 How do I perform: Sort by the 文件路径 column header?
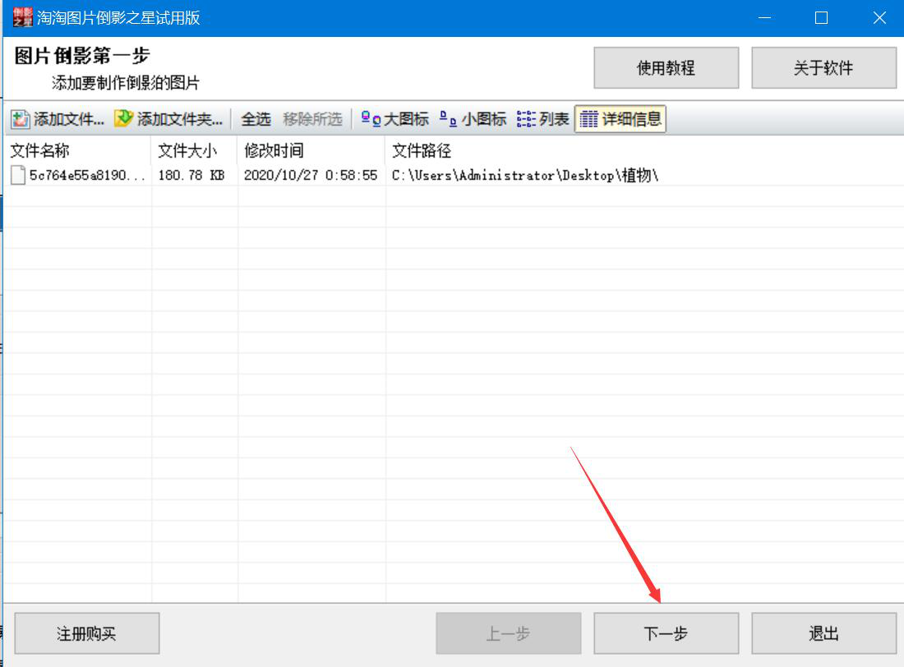point(644,151)
